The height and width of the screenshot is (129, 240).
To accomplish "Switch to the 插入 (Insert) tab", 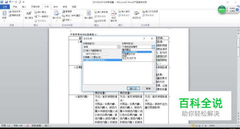I will point(24,7).
